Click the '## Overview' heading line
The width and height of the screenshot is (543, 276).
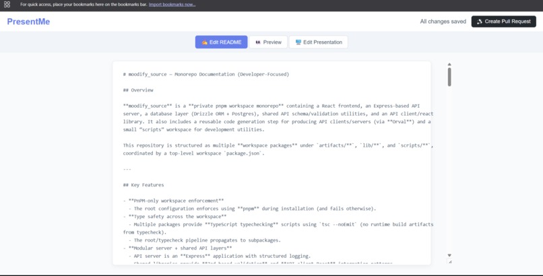[x=138, y=90]
